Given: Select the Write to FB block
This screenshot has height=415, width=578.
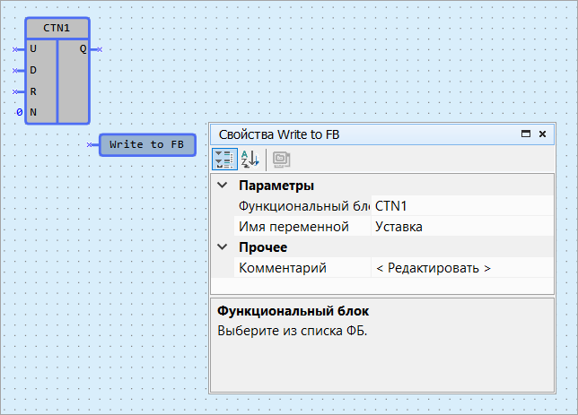Looking at the screenshot, I should tap(147, 144).
